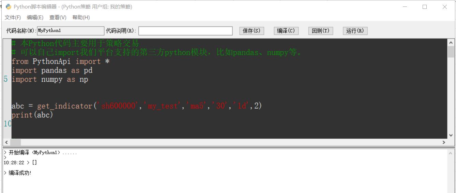Click the output line '10:28:22 > []'
The width and height of the screenshot is (456, 193).
(20, 163)
